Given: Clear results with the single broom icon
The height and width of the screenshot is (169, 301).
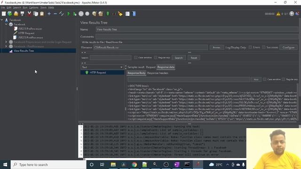Looking at the screenshot, I should coord(94,14).
